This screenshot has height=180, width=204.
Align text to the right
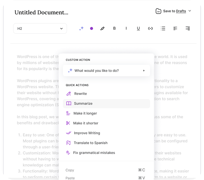pos(188,28)
